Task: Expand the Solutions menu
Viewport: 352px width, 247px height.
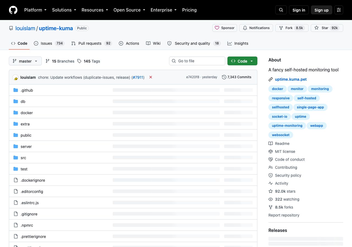Action: [x=64, y=10]
